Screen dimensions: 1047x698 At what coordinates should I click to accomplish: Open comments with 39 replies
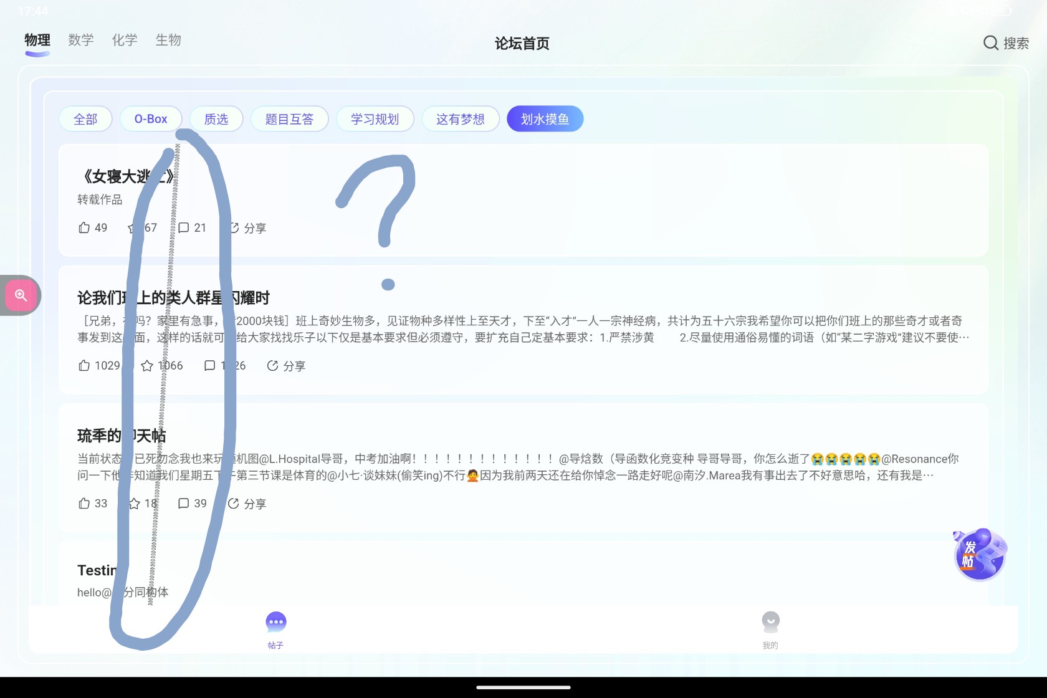(x=192, y=503)
